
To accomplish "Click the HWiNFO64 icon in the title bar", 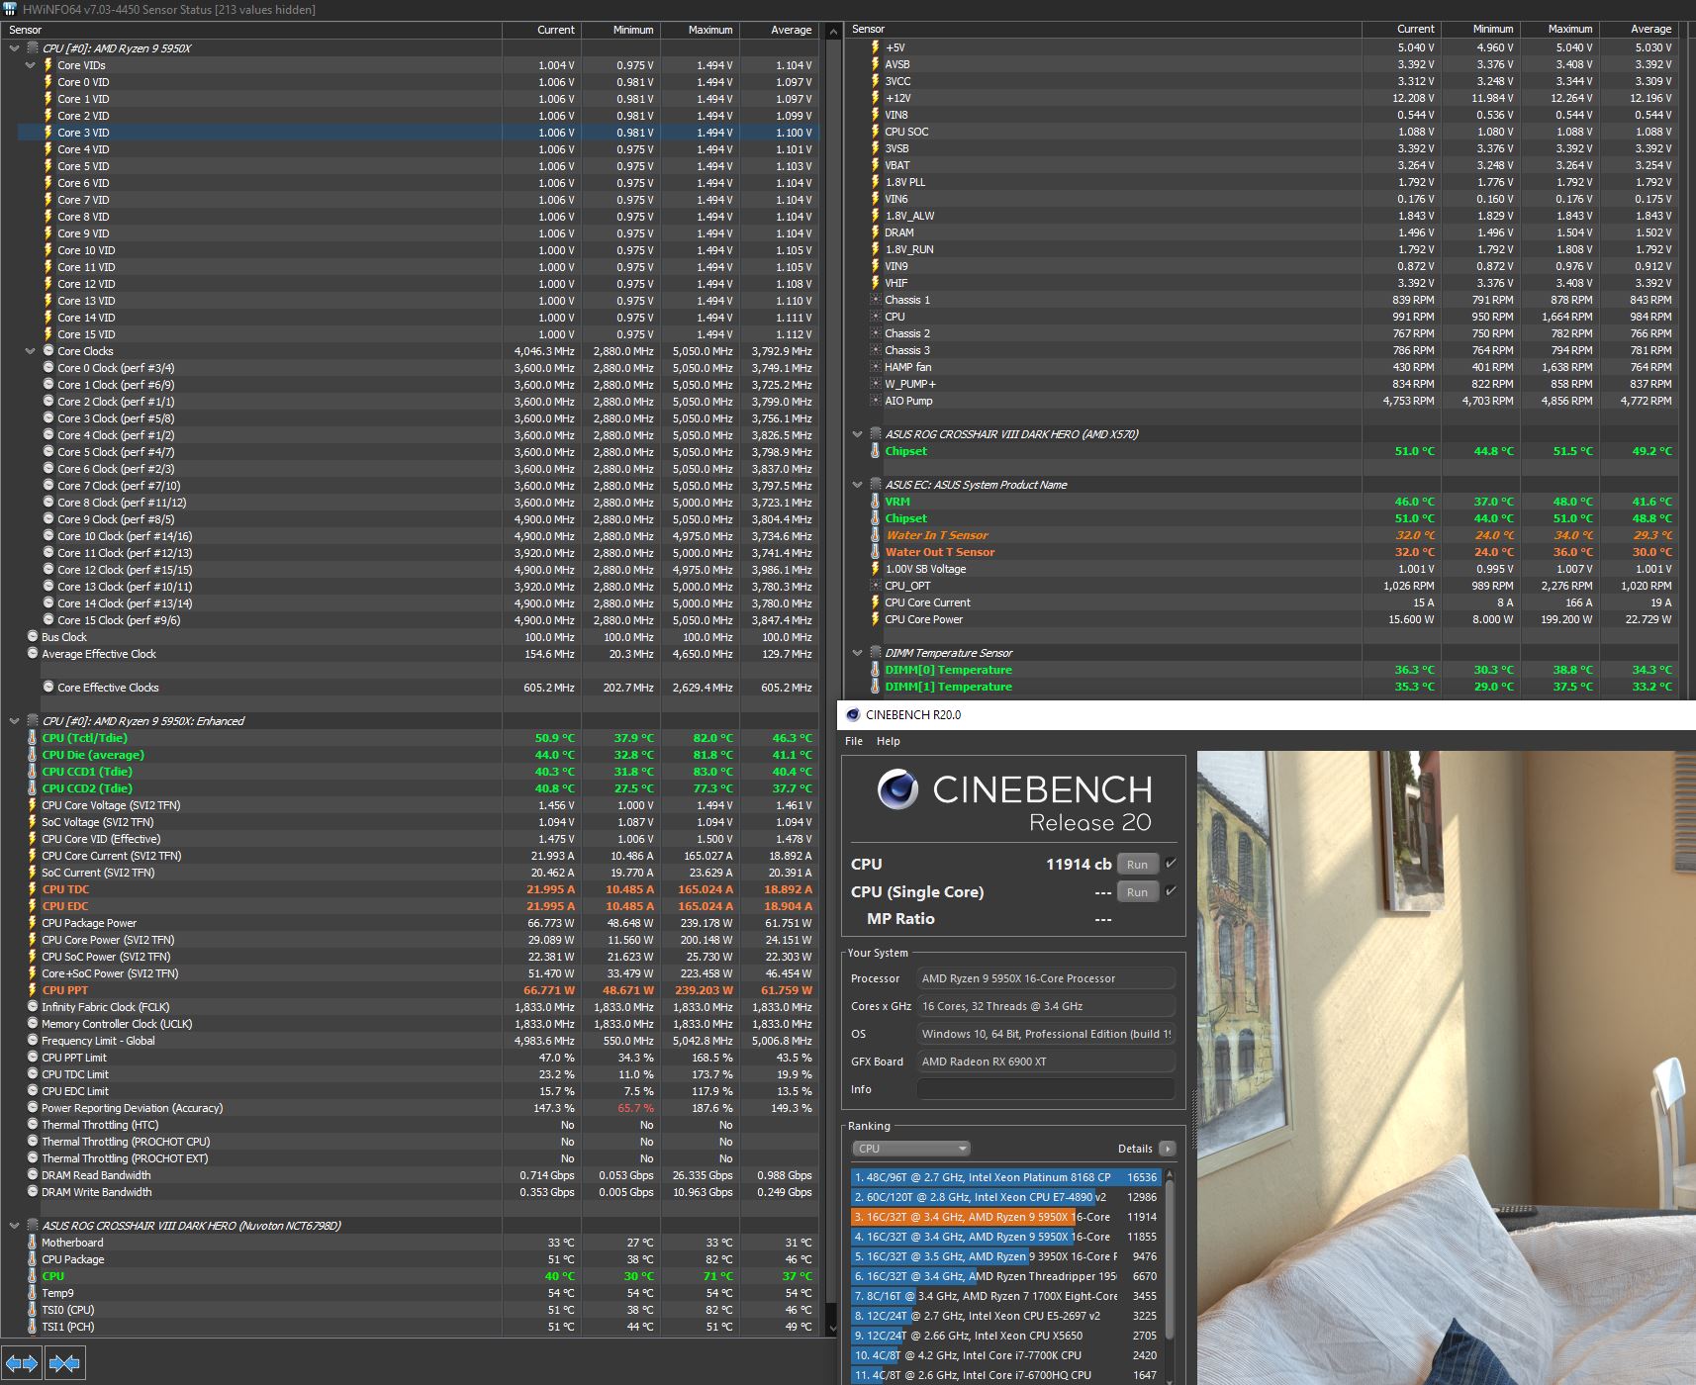I will (x=10, y=10).
